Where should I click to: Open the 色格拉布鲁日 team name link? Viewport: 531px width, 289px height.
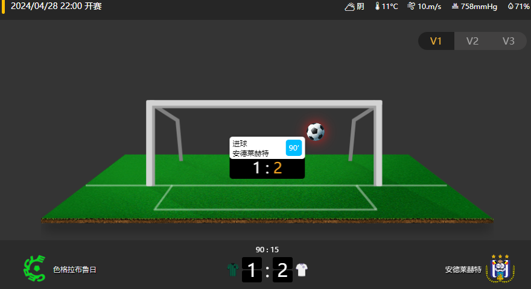coord(74,270)
